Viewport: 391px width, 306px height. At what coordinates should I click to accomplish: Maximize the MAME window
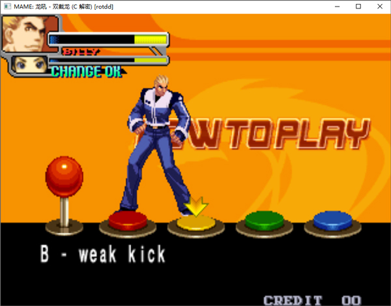[x=358, y=7]
